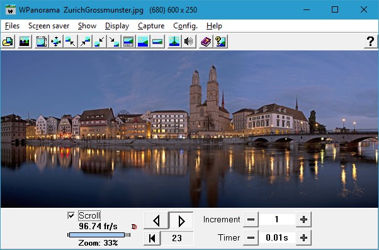Click the screen saver landscape icon

[x=25, y=42]
